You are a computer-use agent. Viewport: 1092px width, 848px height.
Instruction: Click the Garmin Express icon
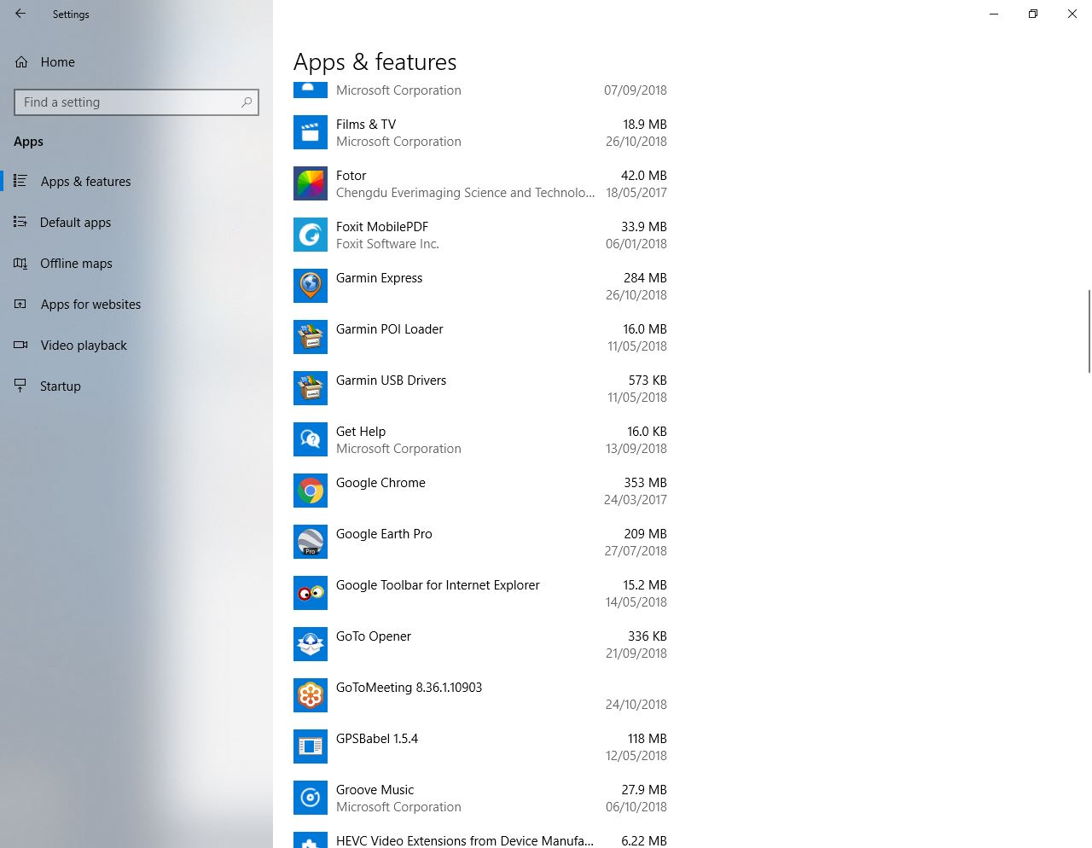point(310,286)
